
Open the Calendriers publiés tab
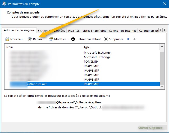point(149,31)
